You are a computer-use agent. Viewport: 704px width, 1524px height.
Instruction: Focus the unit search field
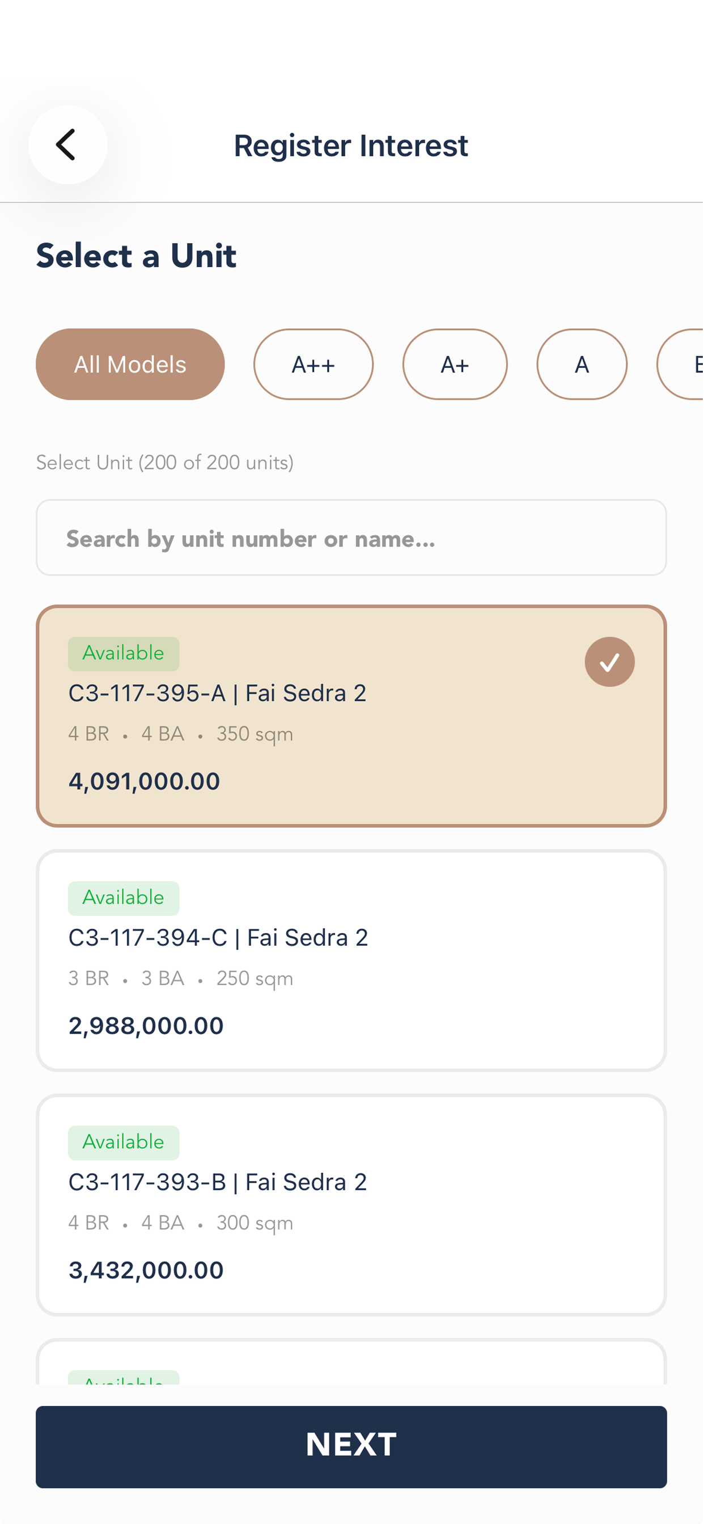coord(351,538)
